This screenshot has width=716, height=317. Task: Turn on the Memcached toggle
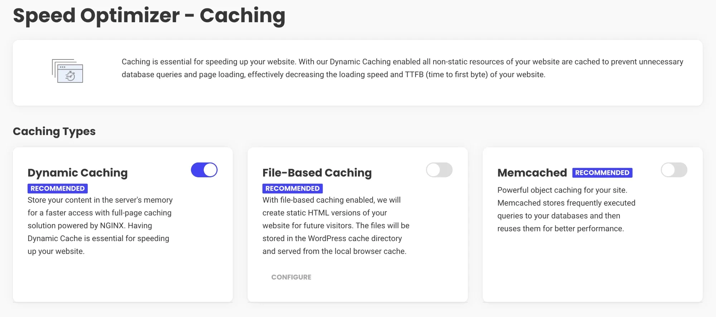coord(674,170)
